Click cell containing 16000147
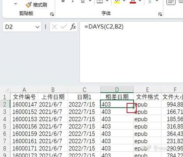Screen dimensions: 183x157 (x=24, y=105)
